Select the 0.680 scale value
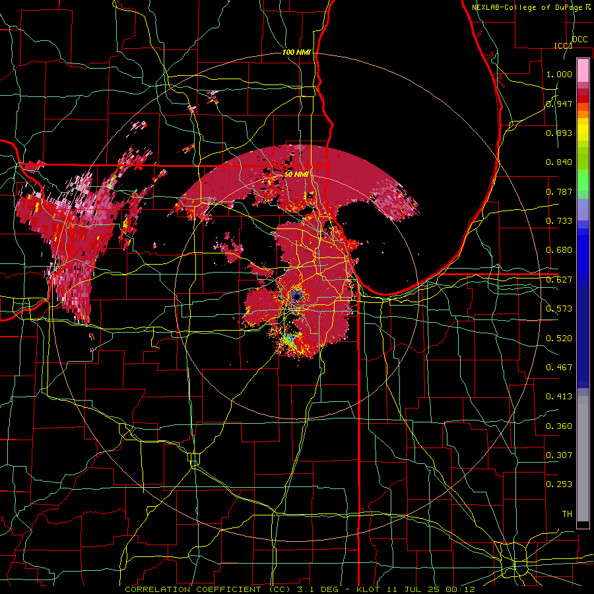 point(559,250)
